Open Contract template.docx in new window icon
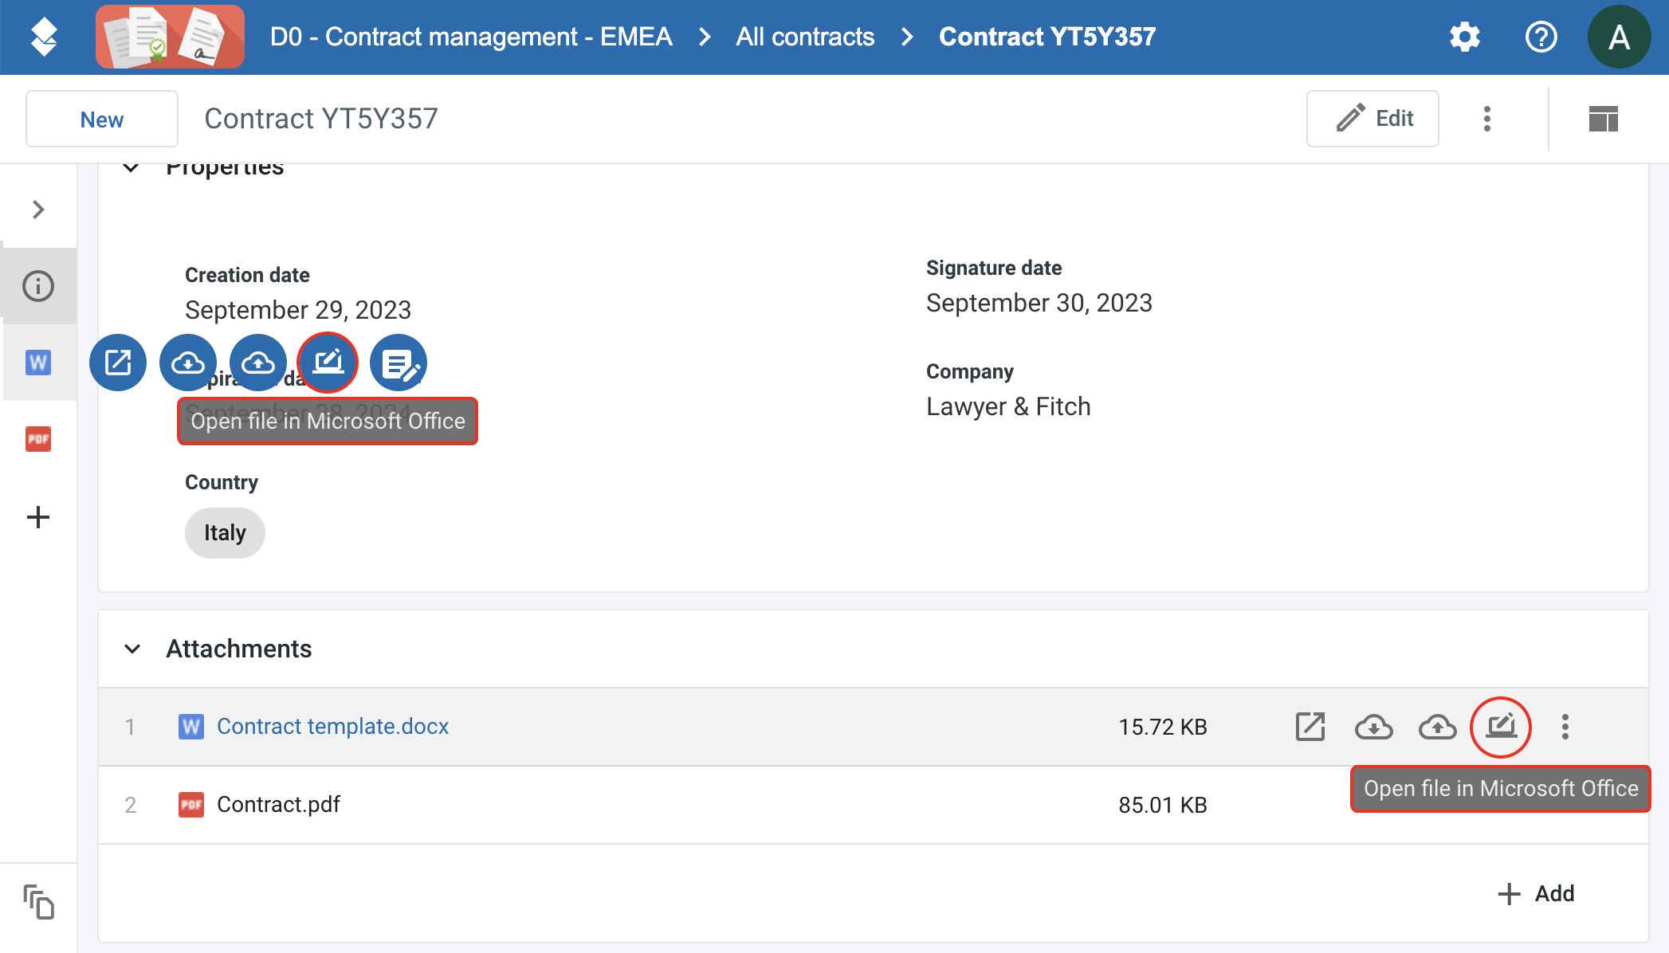The image size is (1669, 953). coord(1310,727)
